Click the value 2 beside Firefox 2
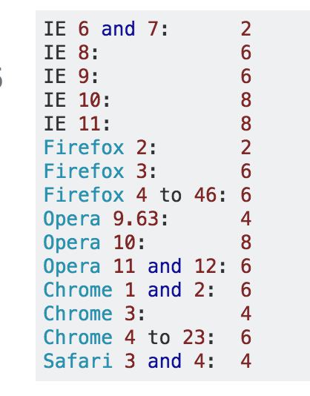 click(x=245, y=148)
